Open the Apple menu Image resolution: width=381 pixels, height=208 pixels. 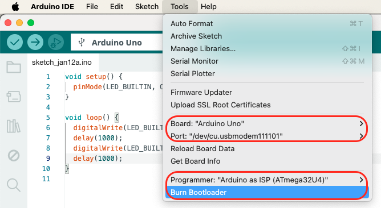pos(15,7)
